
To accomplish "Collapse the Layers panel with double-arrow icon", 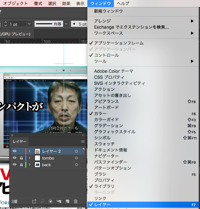I will click(83, 135).
